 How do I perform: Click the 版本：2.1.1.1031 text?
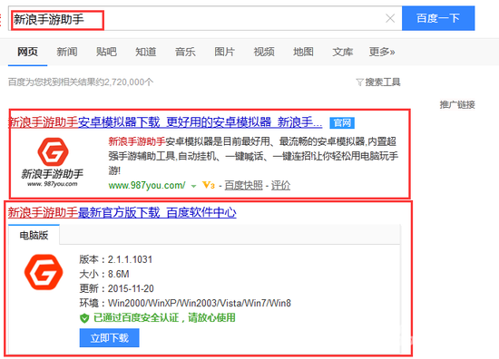point(116,259)
